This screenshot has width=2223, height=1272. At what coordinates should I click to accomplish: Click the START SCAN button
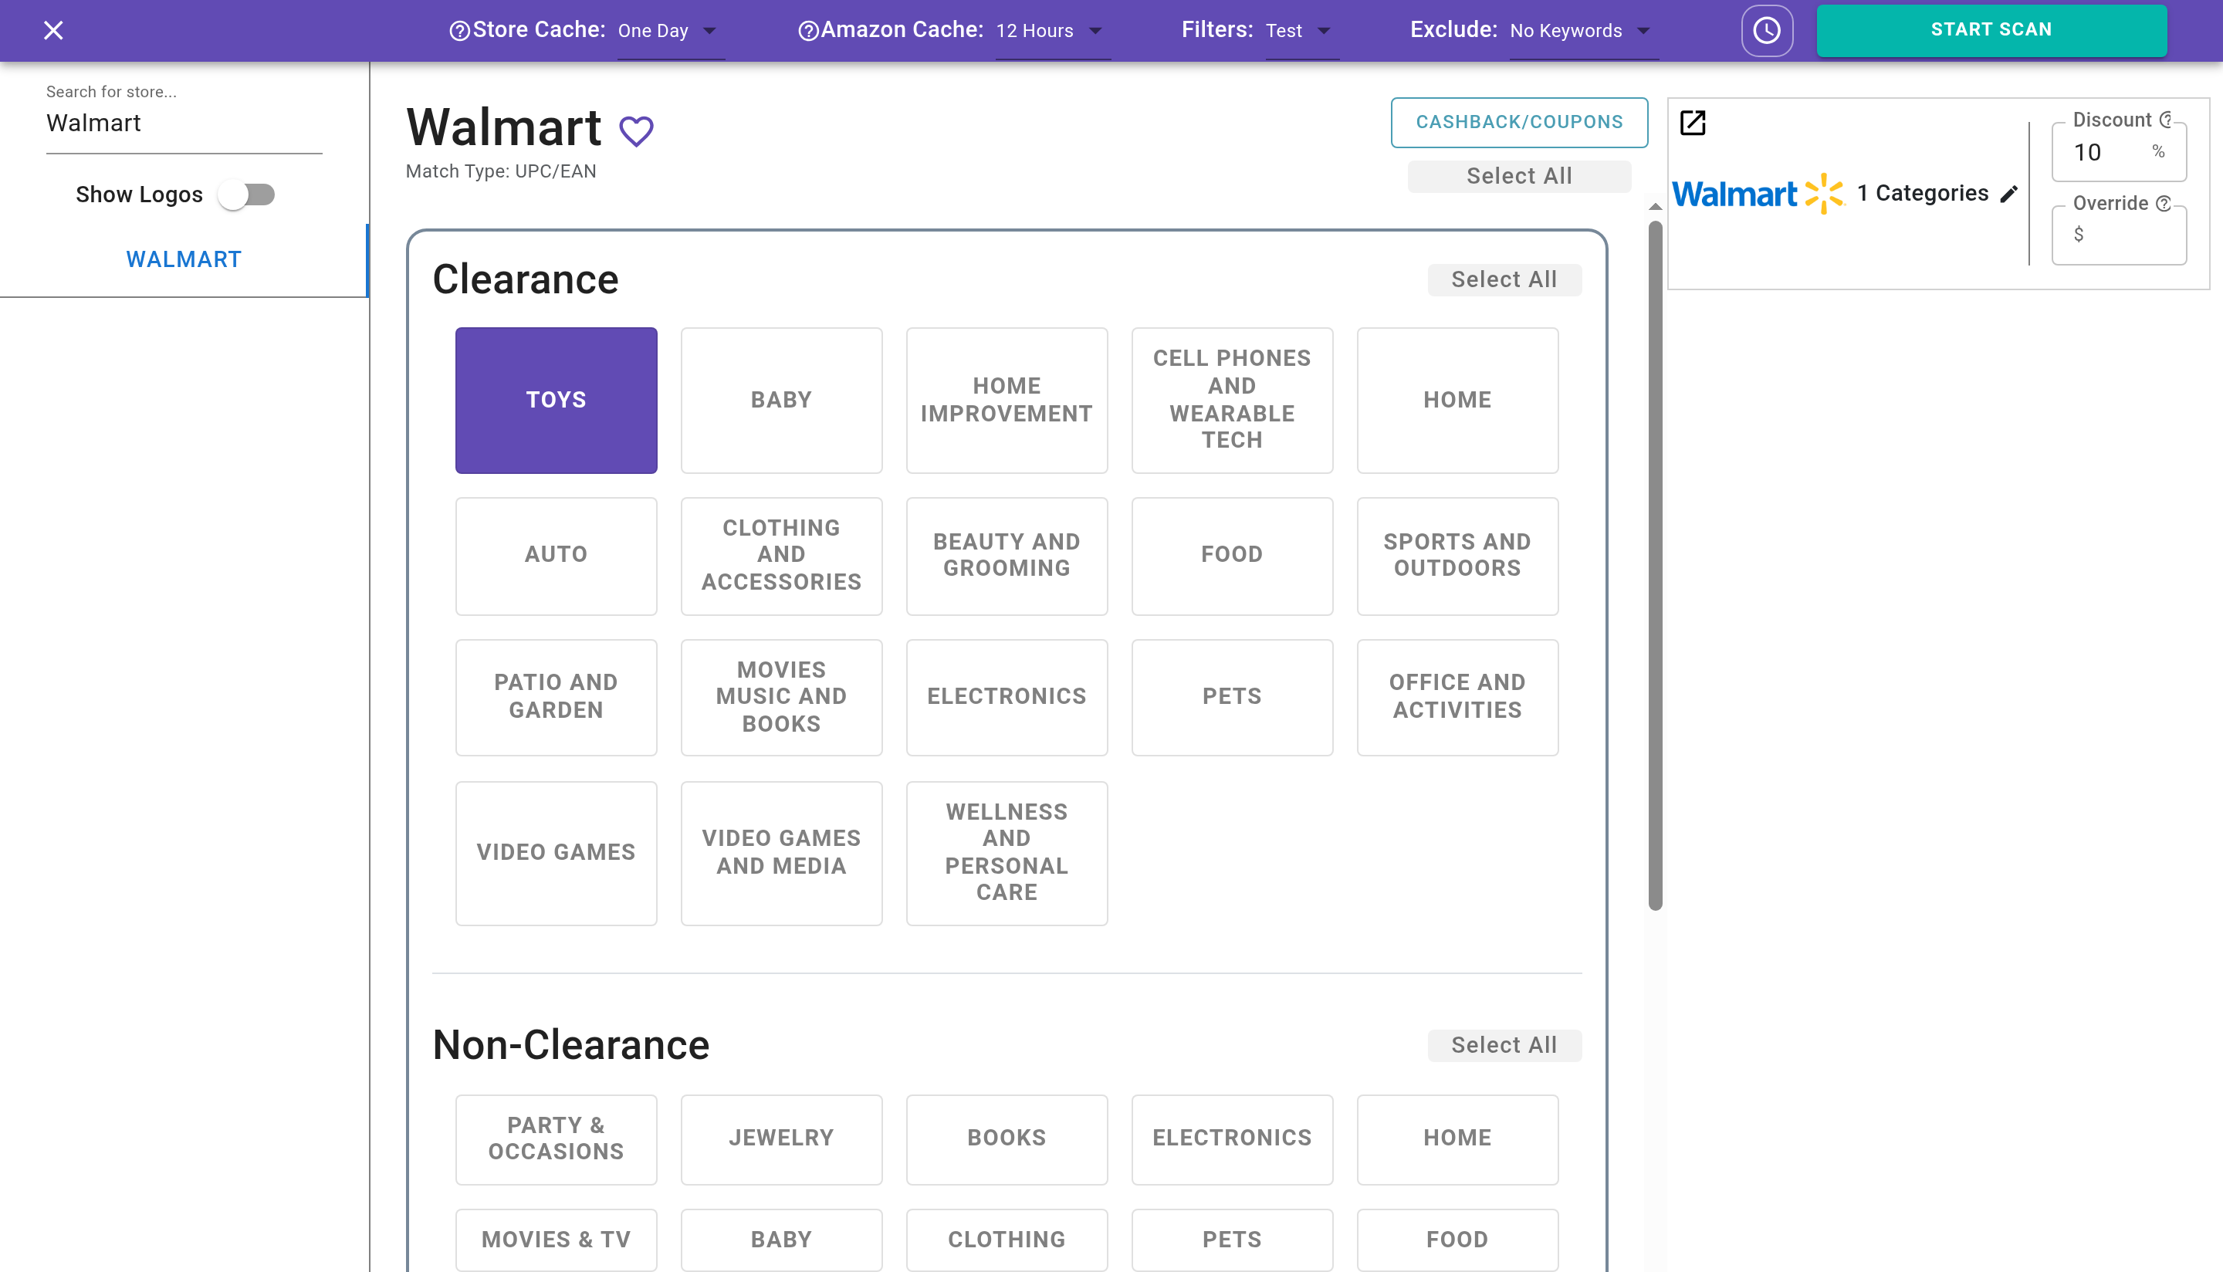tap(1991, 31)
